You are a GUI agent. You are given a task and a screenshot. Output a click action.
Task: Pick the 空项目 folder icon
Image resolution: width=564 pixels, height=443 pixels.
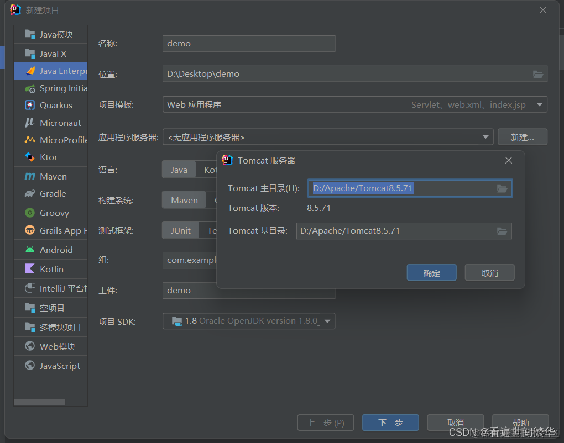click(30, 308)
